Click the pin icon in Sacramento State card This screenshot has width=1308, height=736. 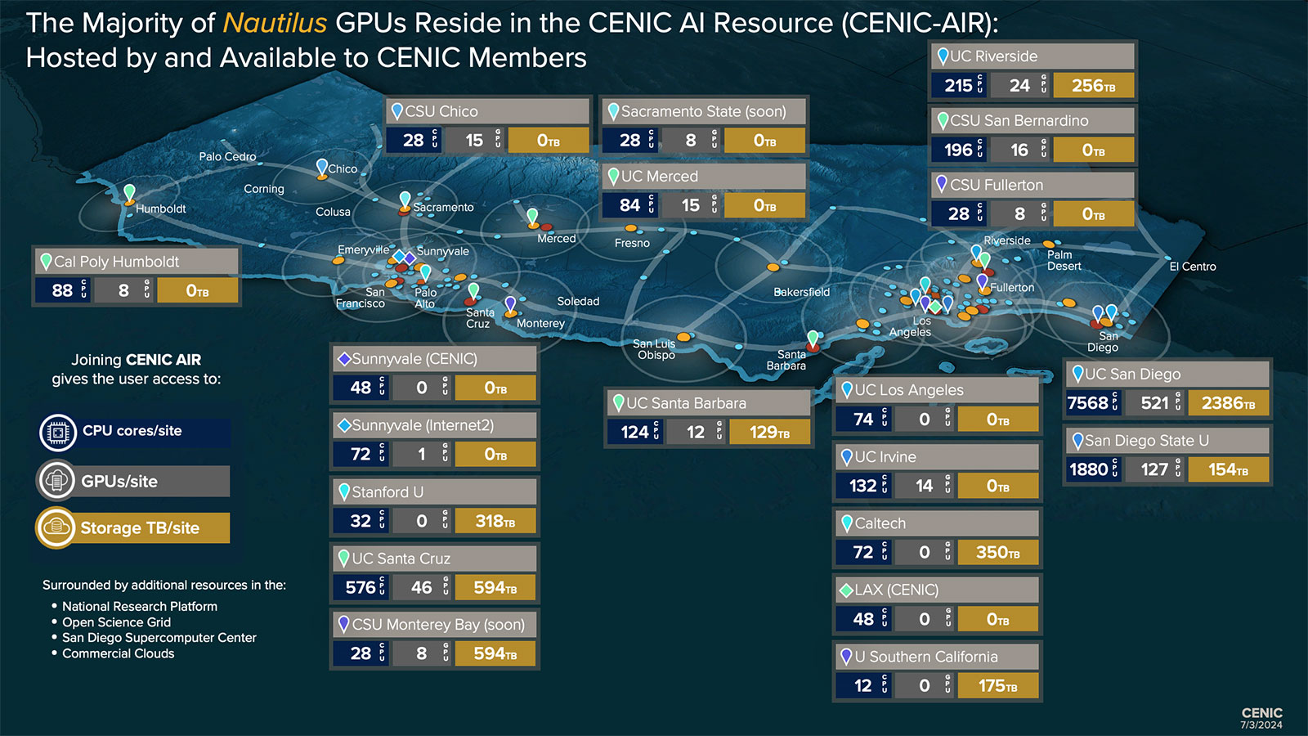(x=613, y=111)
